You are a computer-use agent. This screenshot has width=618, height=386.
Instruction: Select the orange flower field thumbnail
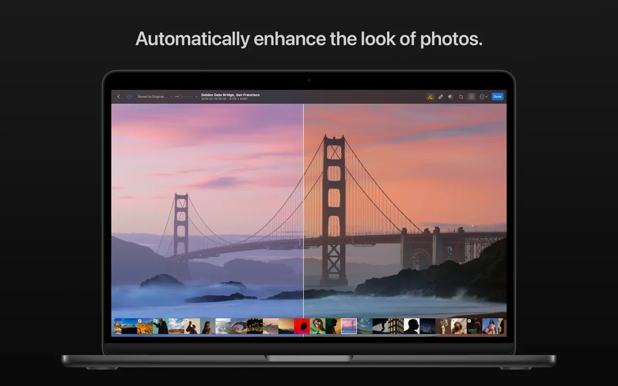(x=145, y=326)
